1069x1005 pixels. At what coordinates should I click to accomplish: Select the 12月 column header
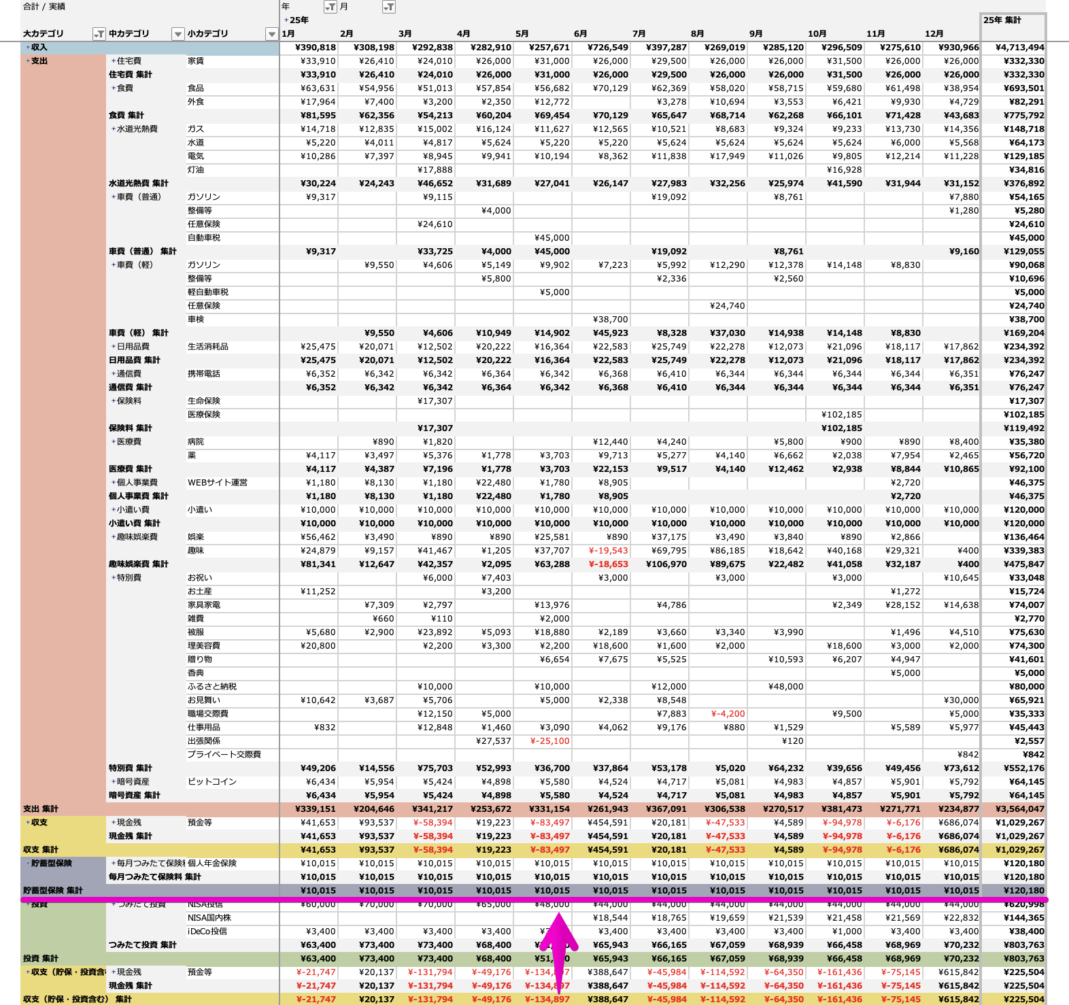coord(934,34)
